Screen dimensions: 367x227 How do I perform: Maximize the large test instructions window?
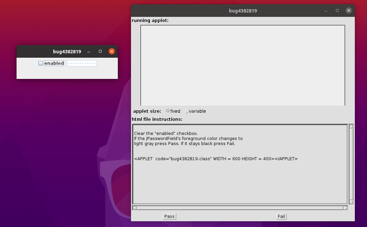(x=337, y=11)
